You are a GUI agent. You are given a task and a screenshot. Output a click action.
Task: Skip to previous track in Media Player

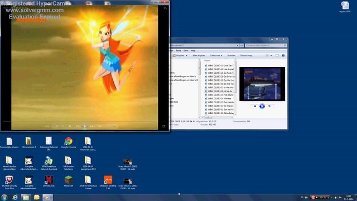click(78, 126)
